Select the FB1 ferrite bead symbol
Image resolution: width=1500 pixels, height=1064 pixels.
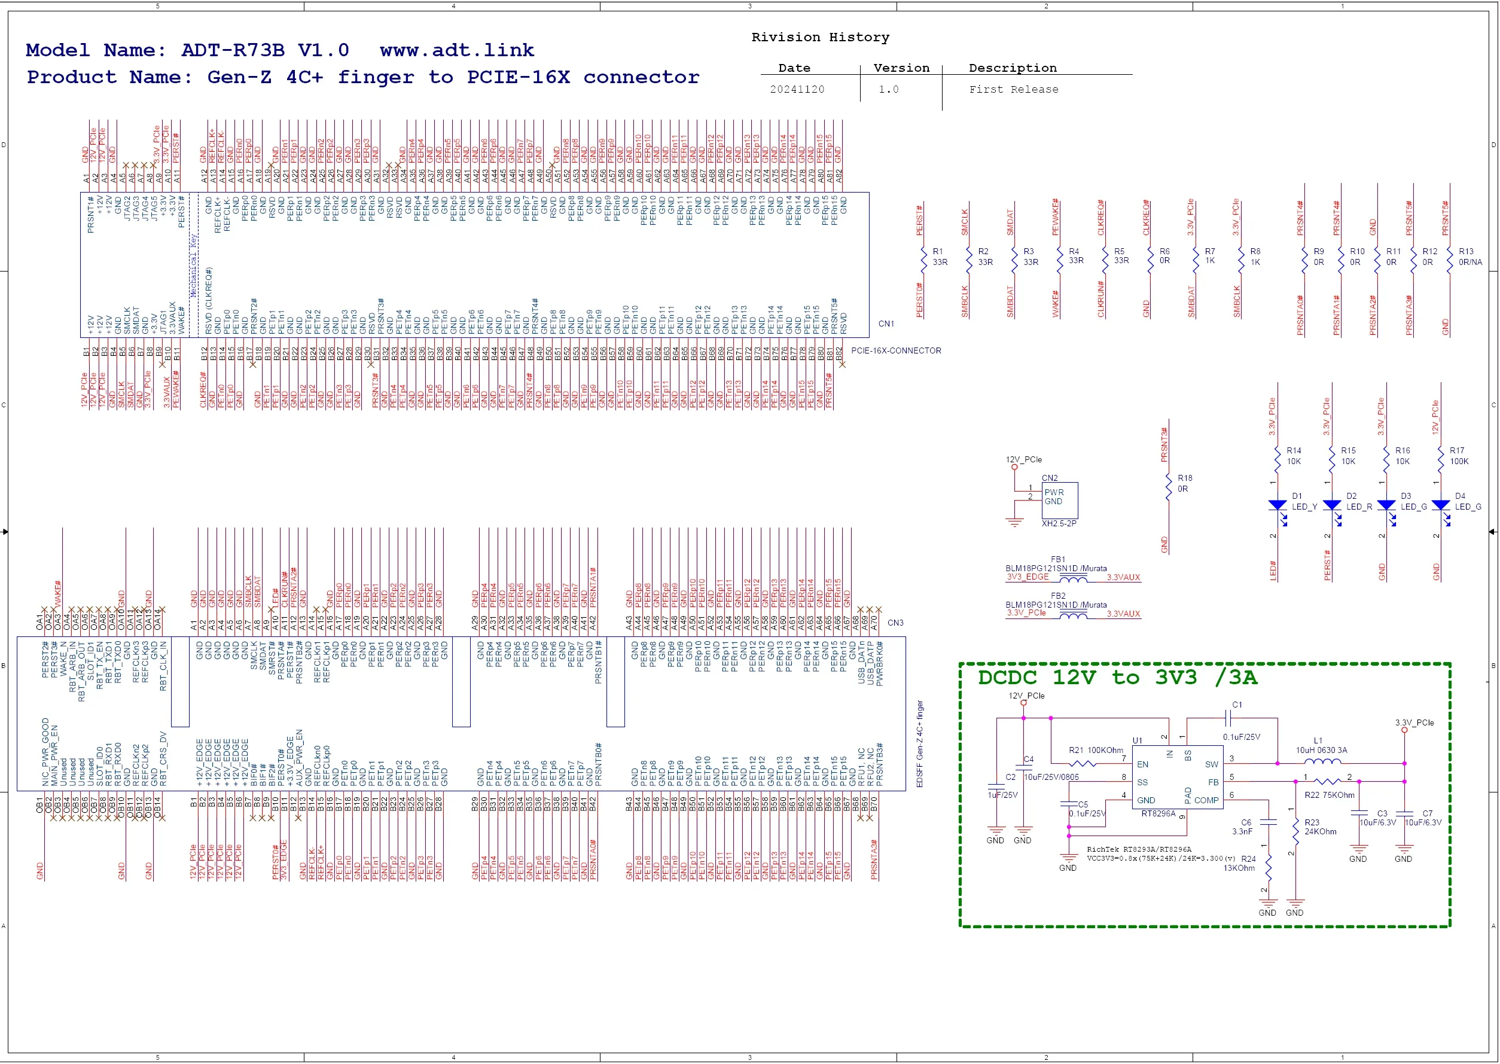tap(1073, 579)
